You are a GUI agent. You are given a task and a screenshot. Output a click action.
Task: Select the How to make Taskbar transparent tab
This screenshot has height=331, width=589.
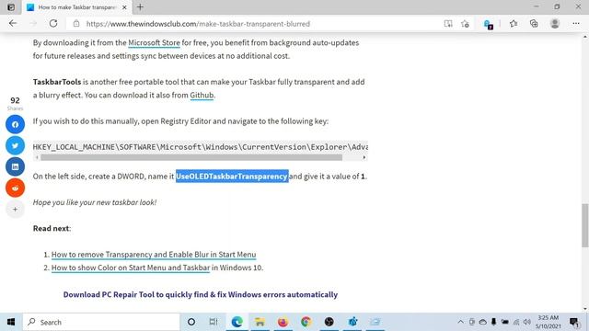coord(77,7)
